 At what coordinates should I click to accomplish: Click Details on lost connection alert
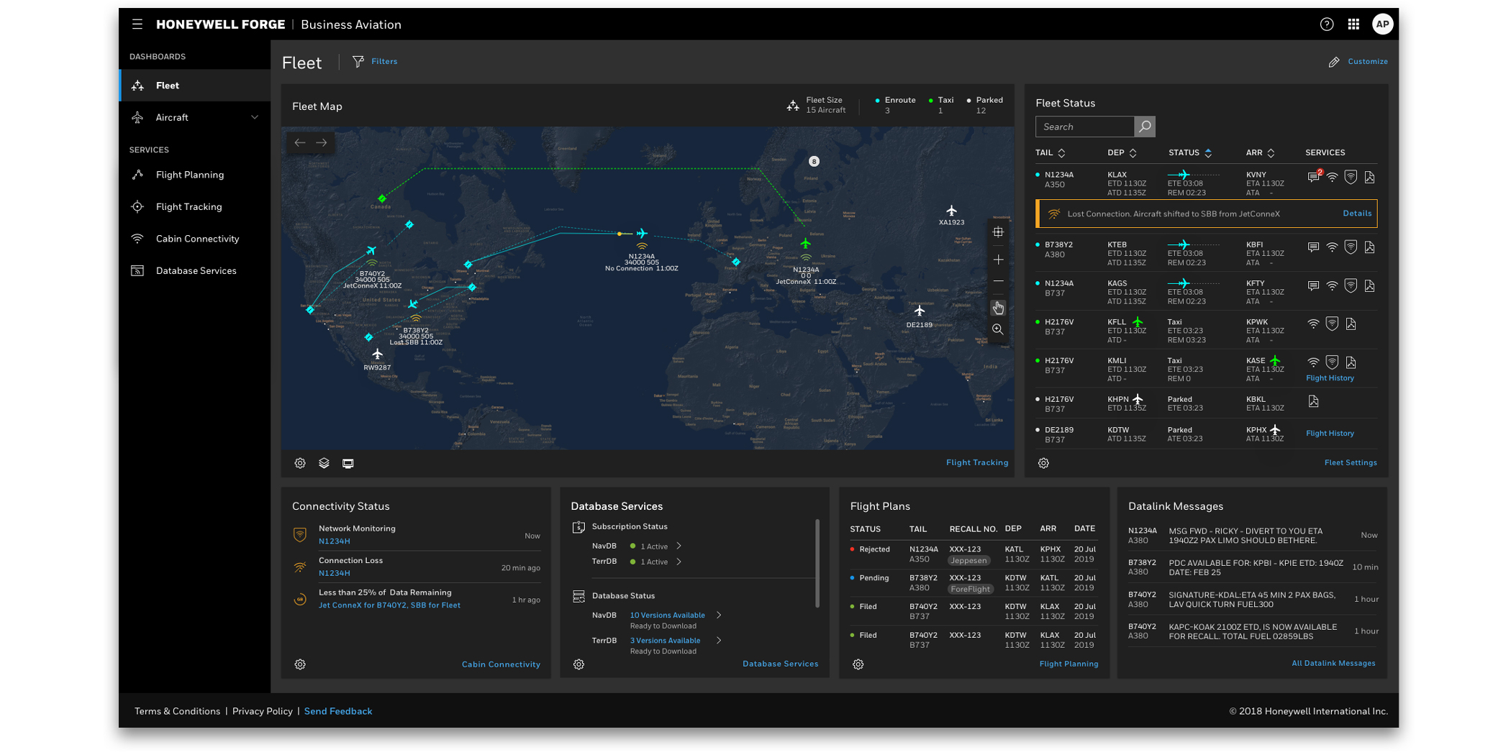1357,214
